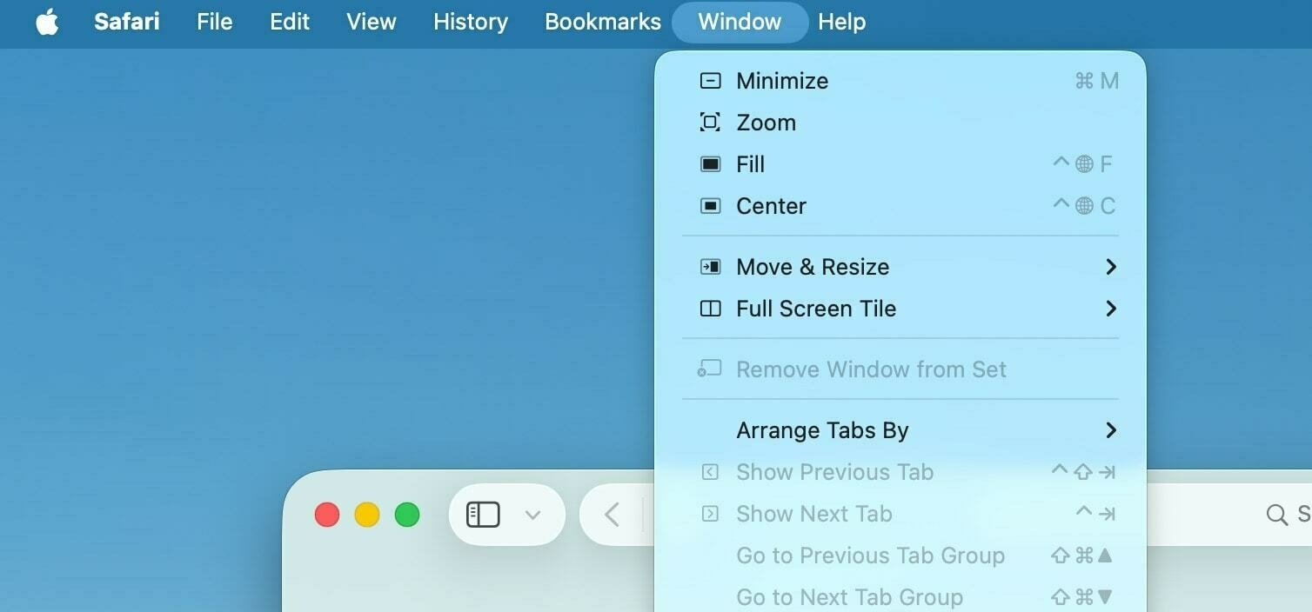This screenshot has height=612, width=1312.
Task: Open the Edit menu
Action: [x=290, y=22]
